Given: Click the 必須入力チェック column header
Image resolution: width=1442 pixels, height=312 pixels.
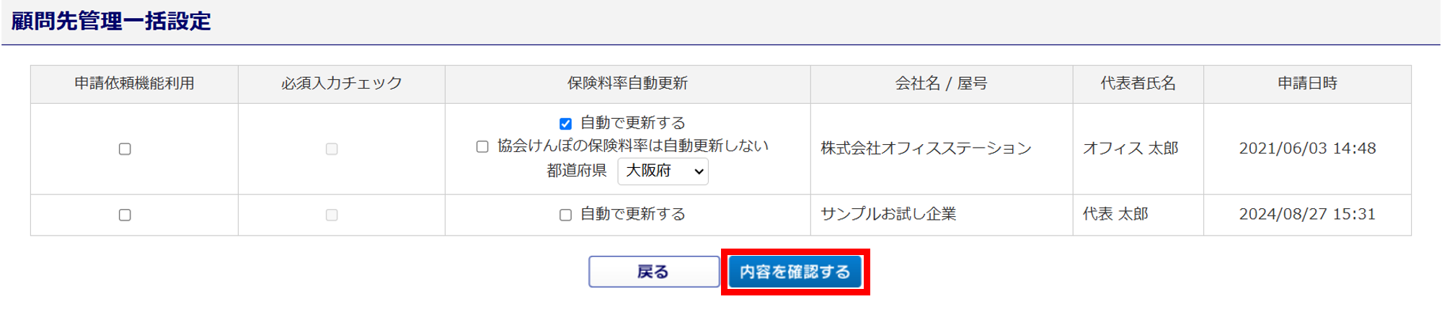Looking at the screenshot, I should point(342,84).
